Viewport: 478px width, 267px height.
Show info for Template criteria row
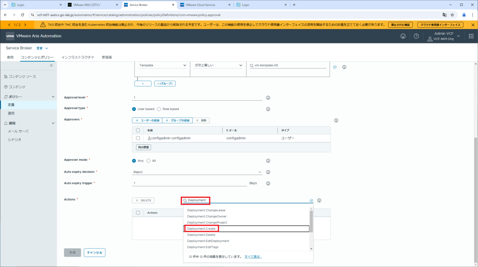344,67
